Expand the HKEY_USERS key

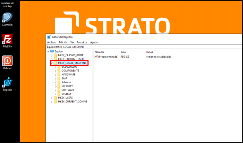pos(52,98)
